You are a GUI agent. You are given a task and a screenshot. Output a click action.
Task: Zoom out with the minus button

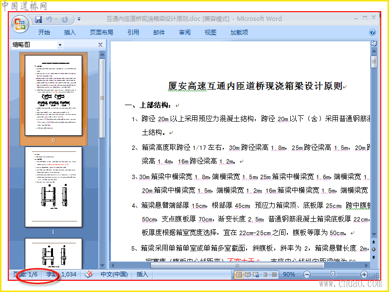pos(307,274)
